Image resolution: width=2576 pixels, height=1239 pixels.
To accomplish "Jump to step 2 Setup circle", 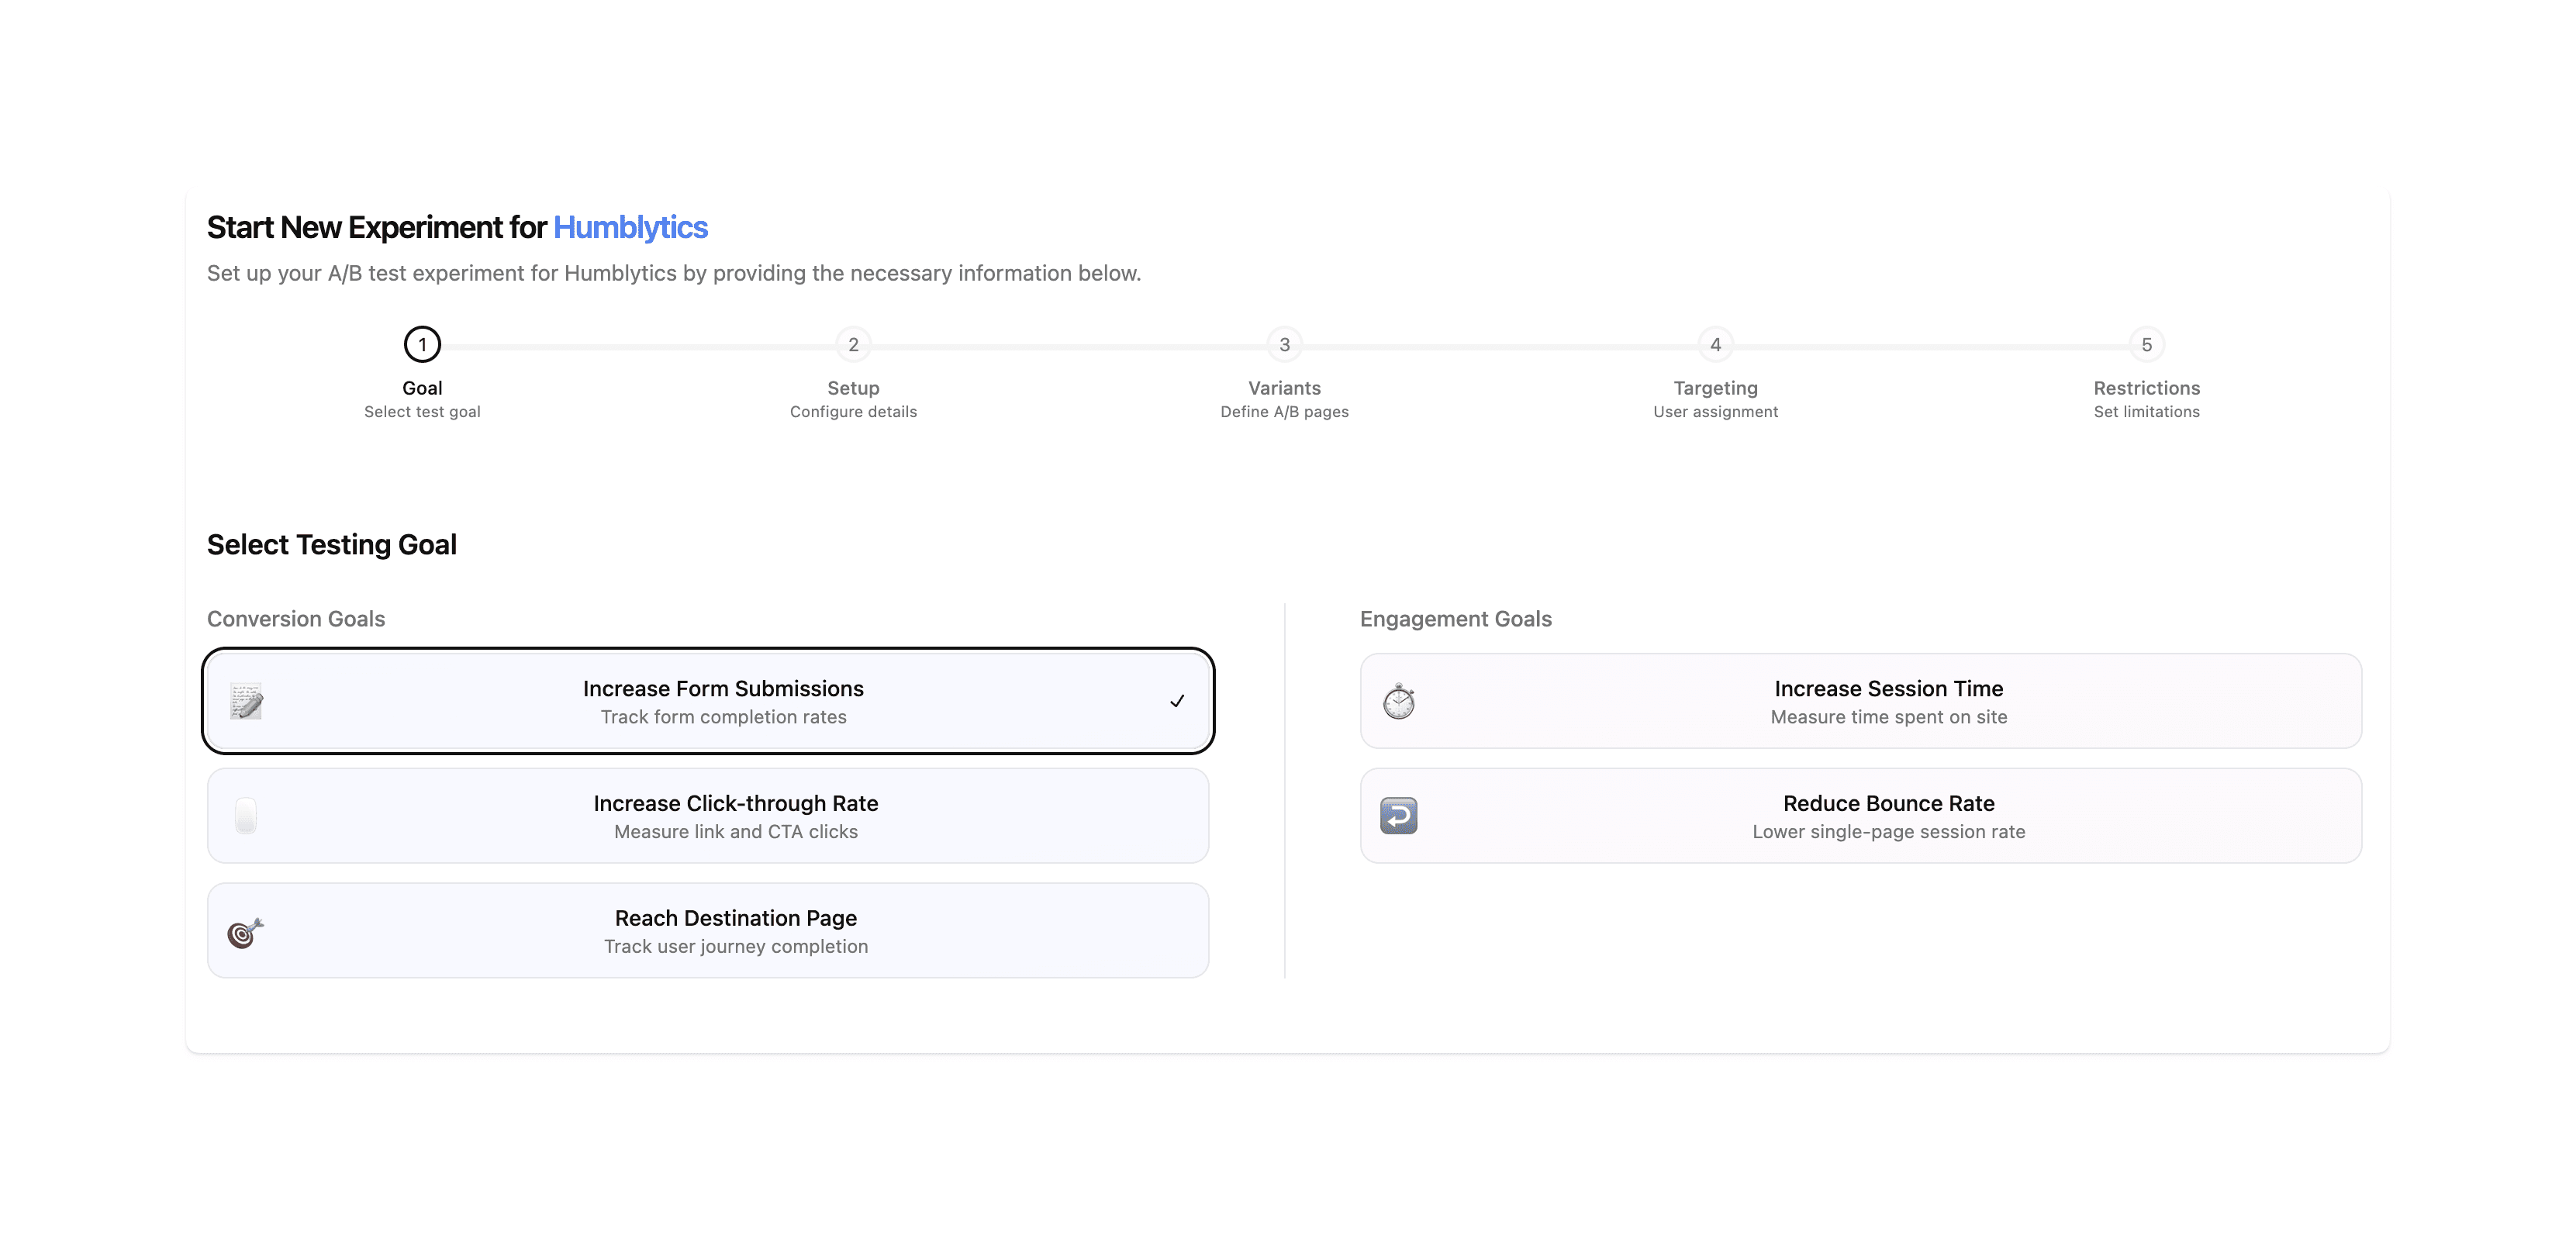I will coord(853,345).
